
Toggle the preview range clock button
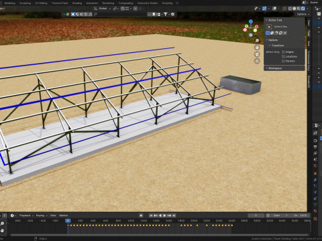coord(268,216)
